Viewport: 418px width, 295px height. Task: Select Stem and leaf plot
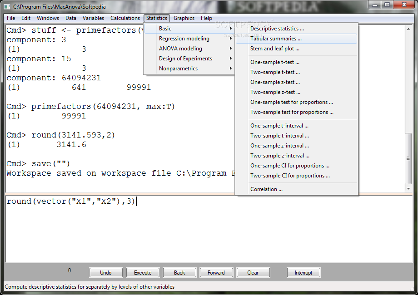click(296, 49)
